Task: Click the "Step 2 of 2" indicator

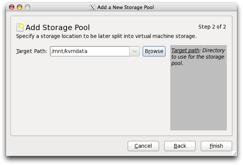Action: pyautogui.click(x=212, y=27)
